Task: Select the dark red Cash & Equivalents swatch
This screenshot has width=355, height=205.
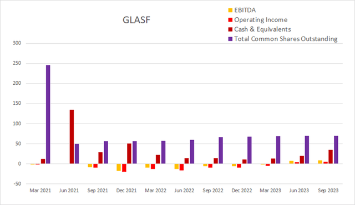Action: coord(230,29)
